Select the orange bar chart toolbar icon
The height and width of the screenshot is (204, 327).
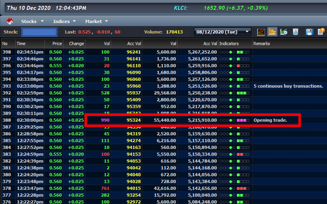[x=273, y=32]
